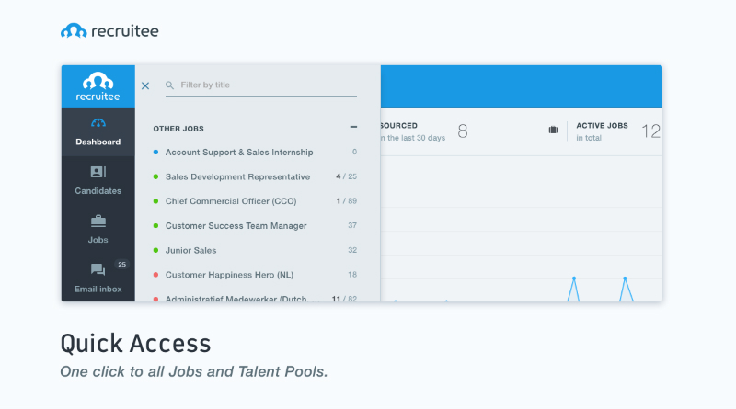
Task: Open Account Support & Sales Internship job
Action: click(x=239, y=152)
